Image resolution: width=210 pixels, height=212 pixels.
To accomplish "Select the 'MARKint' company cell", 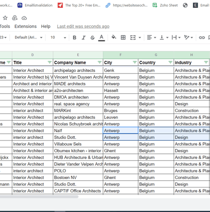I will (78, 110).
